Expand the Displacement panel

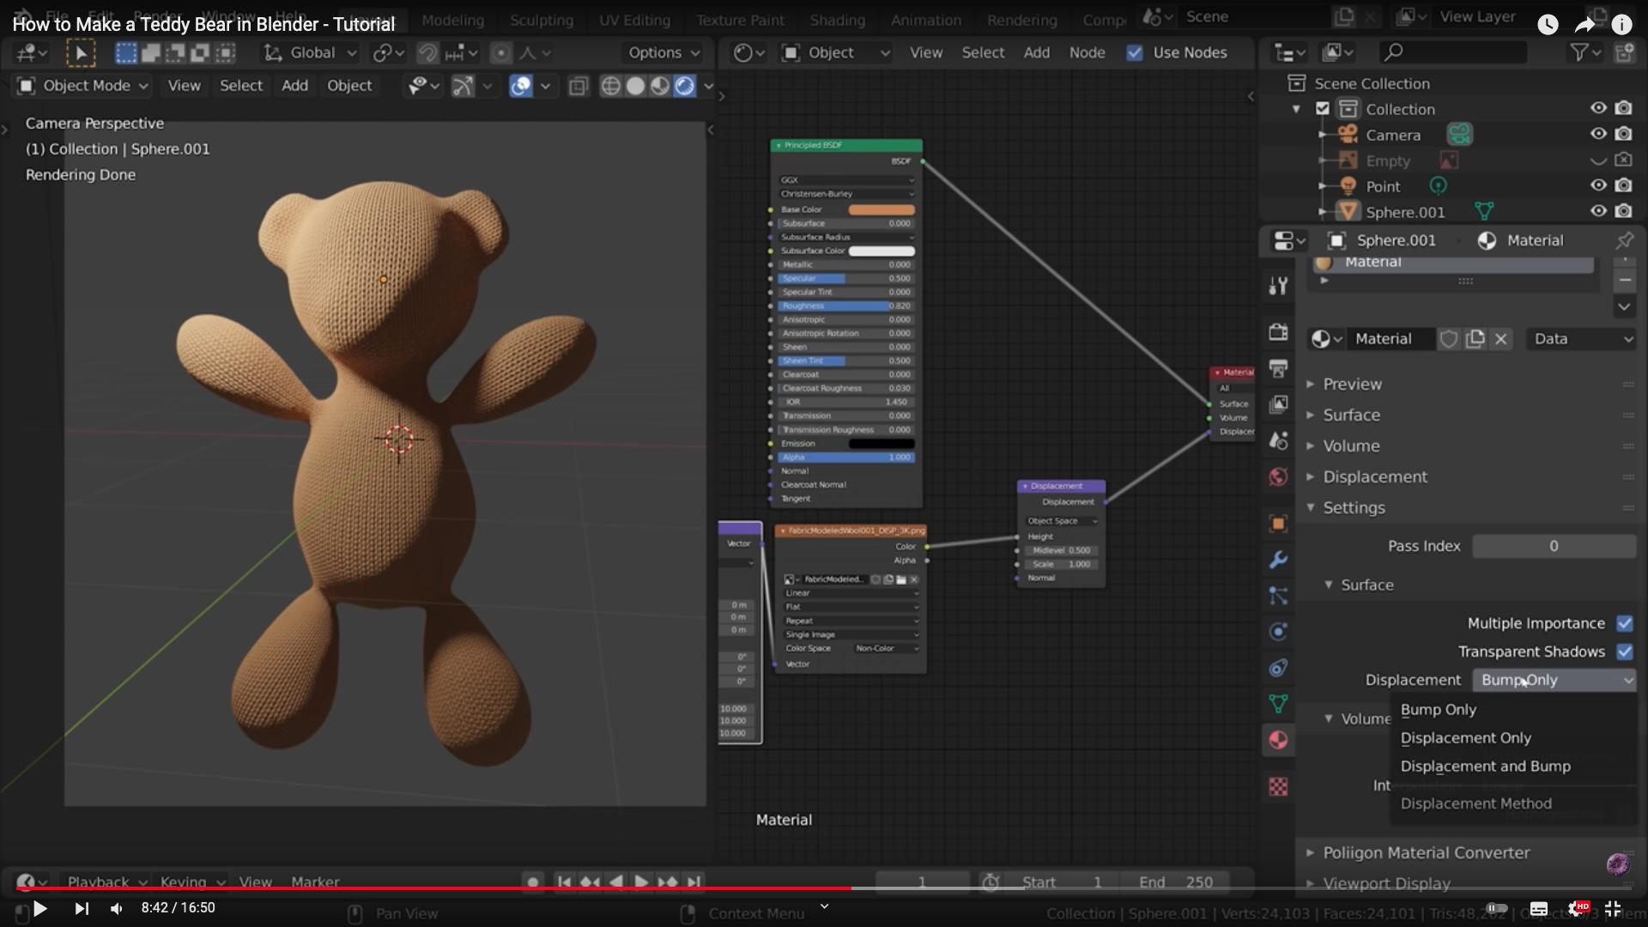click(1374, 476)
